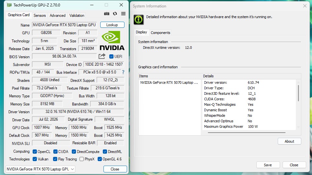Close System Information with the X button
The image size is (312, 175).
(x=305, y=6)
